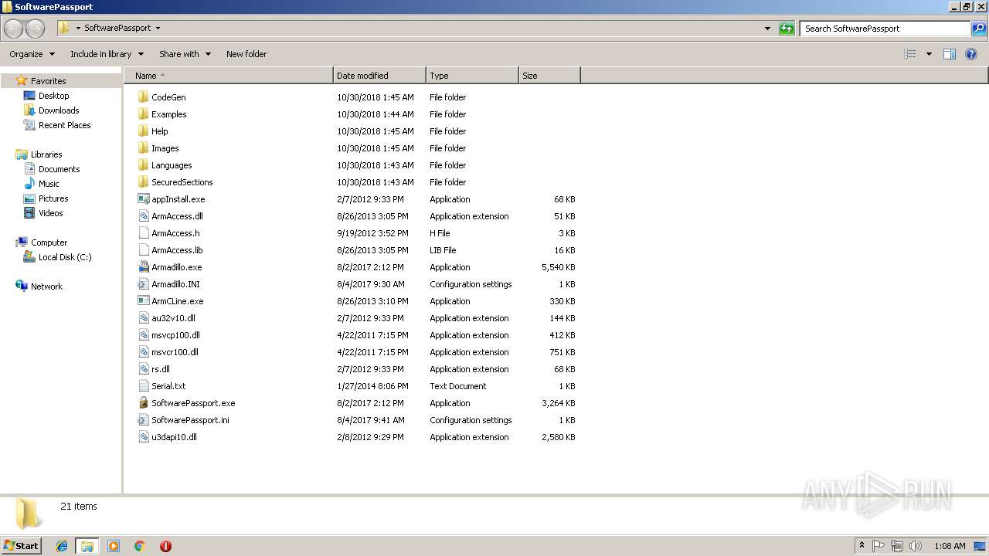Select au32v10.dll file name

pyautogui.click(x=173, y=318)
